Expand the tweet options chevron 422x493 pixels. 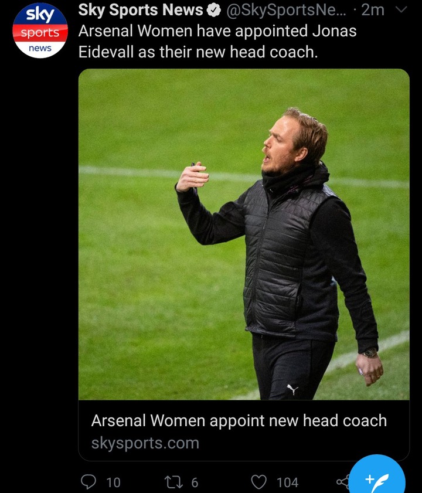[401, 10]
